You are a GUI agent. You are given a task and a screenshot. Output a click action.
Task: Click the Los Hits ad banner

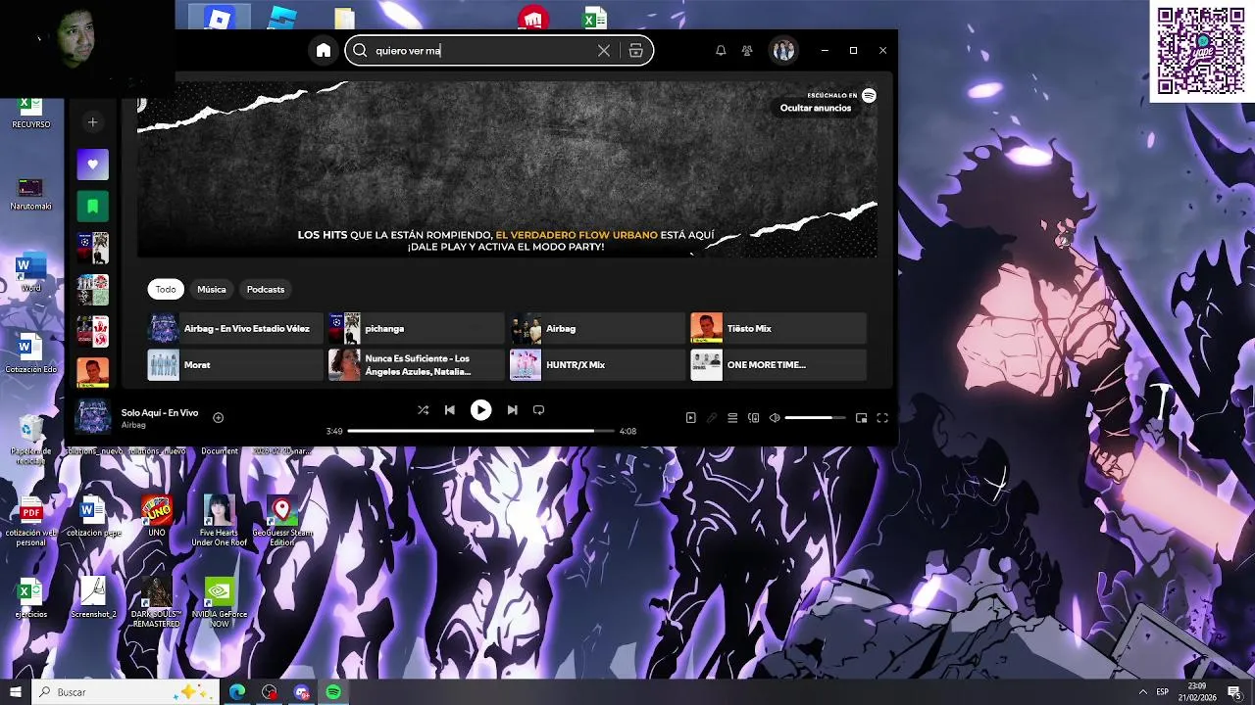pos(507,168)
